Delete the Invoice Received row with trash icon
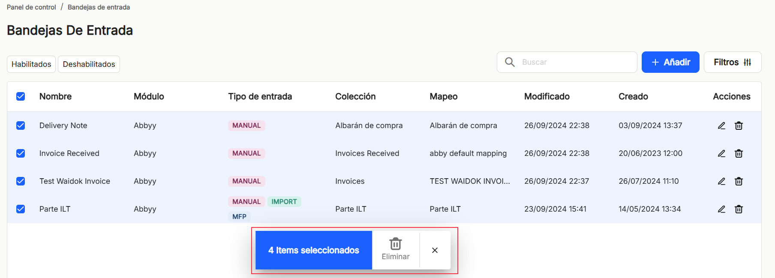The width and height of the screenshot is (775, 278). click(739, 153)
